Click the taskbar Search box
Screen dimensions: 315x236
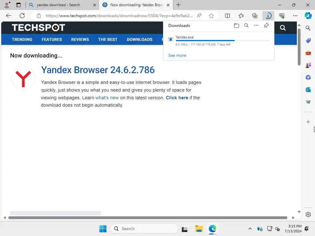tap(144, 229)
